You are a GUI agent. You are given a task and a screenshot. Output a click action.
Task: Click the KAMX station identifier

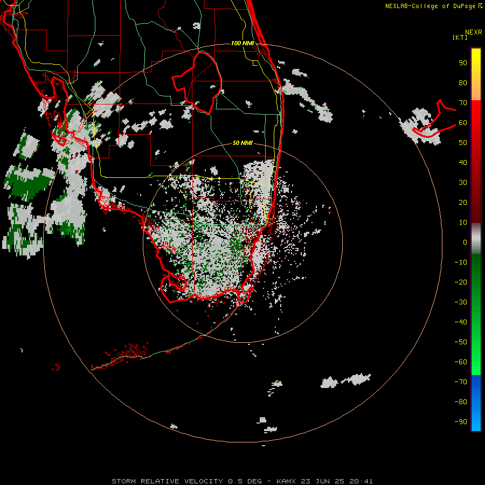point(286,481)
